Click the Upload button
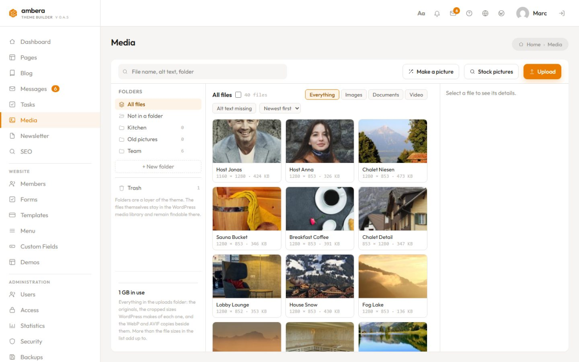 [x=542, y=71]
